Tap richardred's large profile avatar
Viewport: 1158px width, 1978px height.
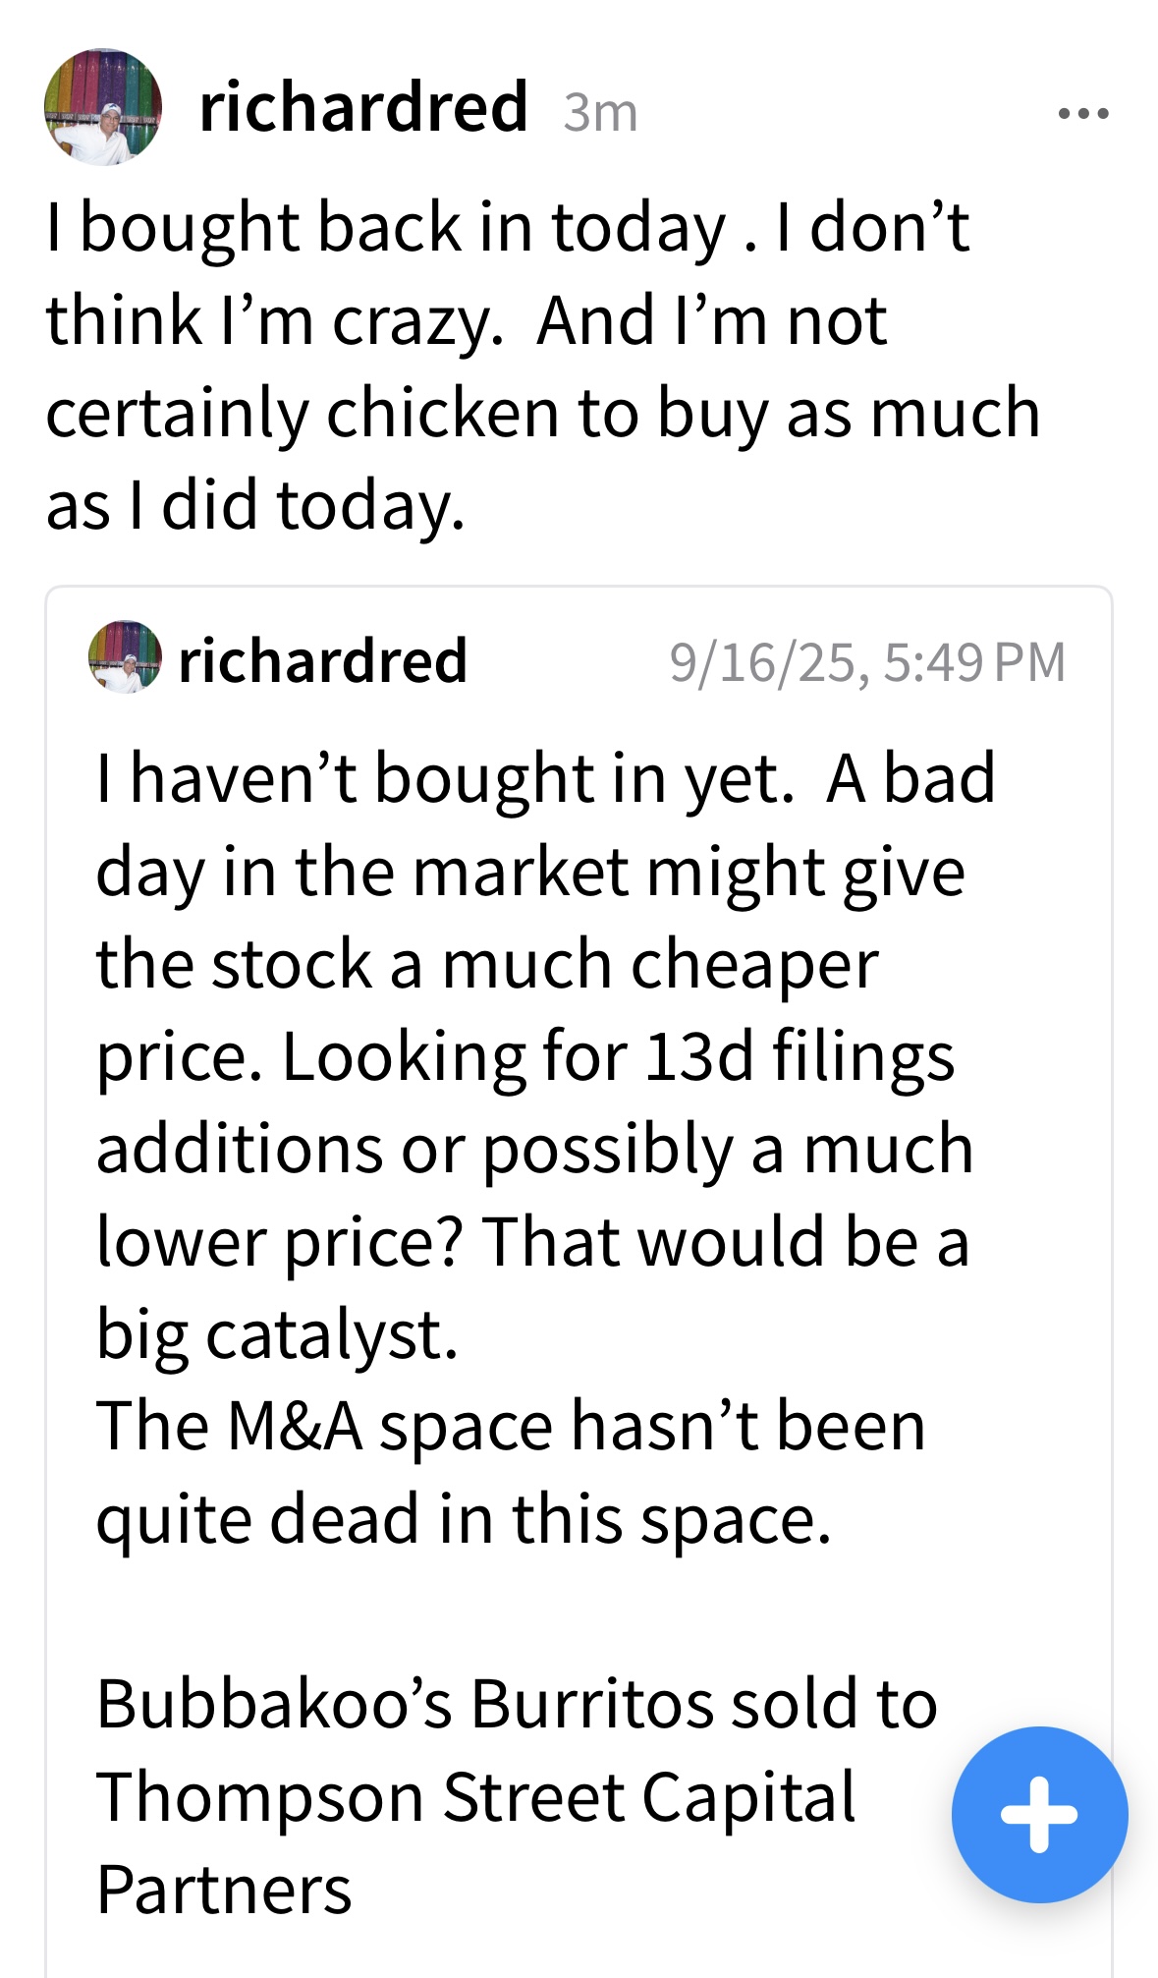(x=102, y=107)
